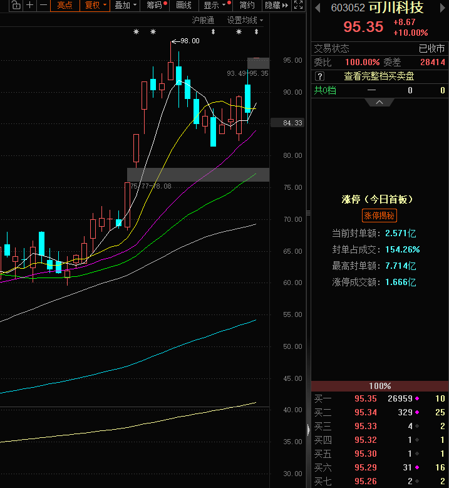
Task: Click the 共0档 label
Action: click(x=325, y=91)
